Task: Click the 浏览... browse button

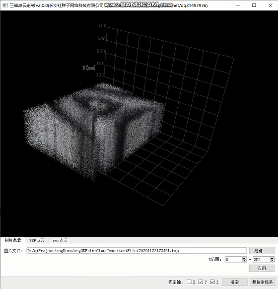Action: pyautogui.click(x=262, y=251)
